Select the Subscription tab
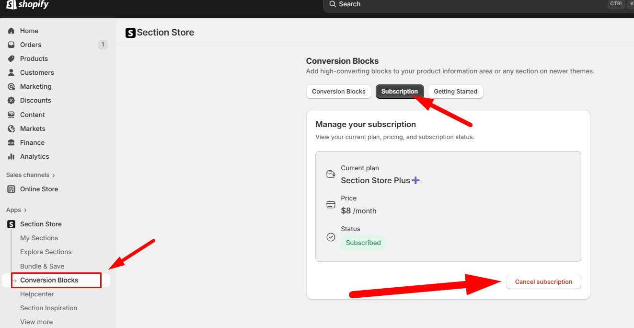634x328 pixels. tap(400, 92)
